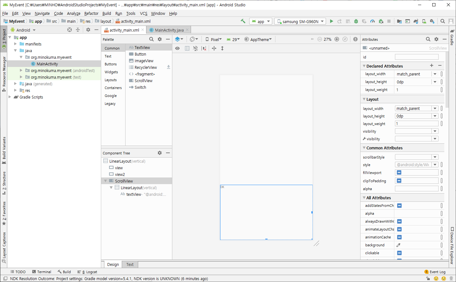The image size is (456, 282).
Task: Expand the res folder
Action: coord(15,90)
